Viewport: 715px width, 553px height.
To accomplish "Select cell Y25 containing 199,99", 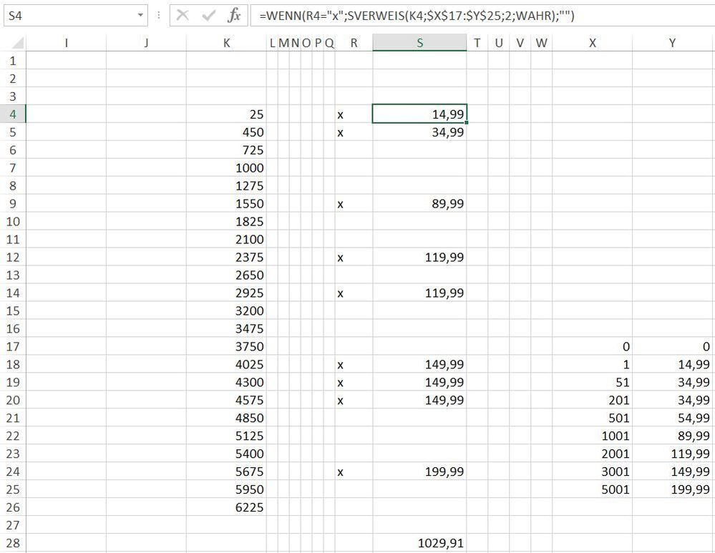I will point(671,490).
